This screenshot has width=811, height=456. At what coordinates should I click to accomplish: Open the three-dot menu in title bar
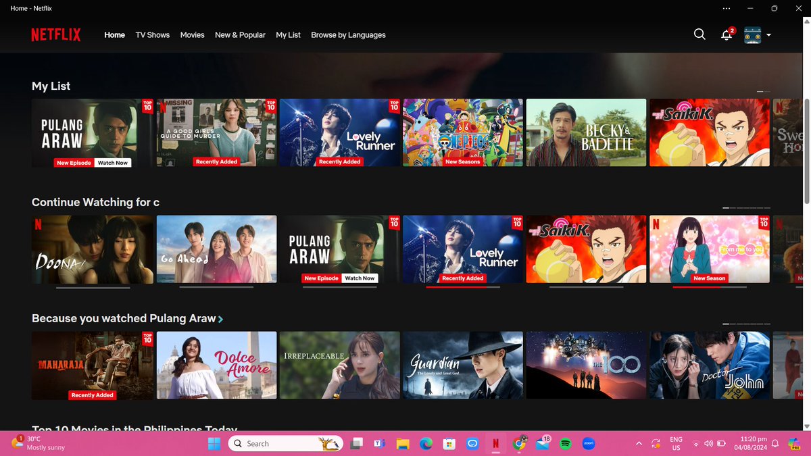coord(727,8)
